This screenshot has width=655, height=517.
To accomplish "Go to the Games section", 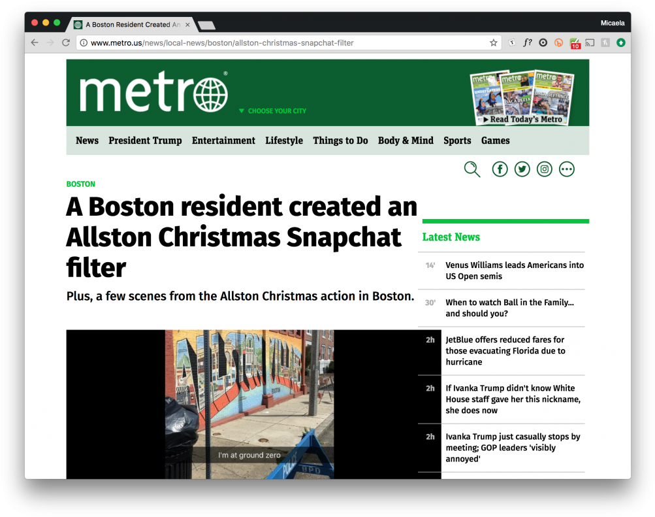I will 496,141.
